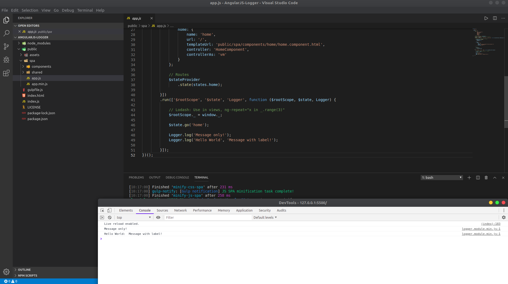Toggle DevTools console sidebar
The height and width of the screenshot is (284, 508).
pos(102,217)
